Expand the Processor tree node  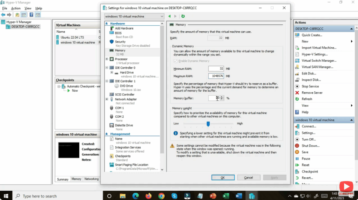[x=107, y=59]
